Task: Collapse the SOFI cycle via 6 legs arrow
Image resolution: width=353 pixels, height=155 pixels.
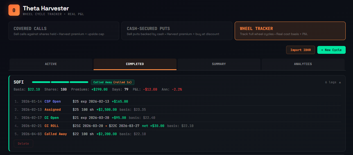Action: pyautogui.click(x=333, y=82)
